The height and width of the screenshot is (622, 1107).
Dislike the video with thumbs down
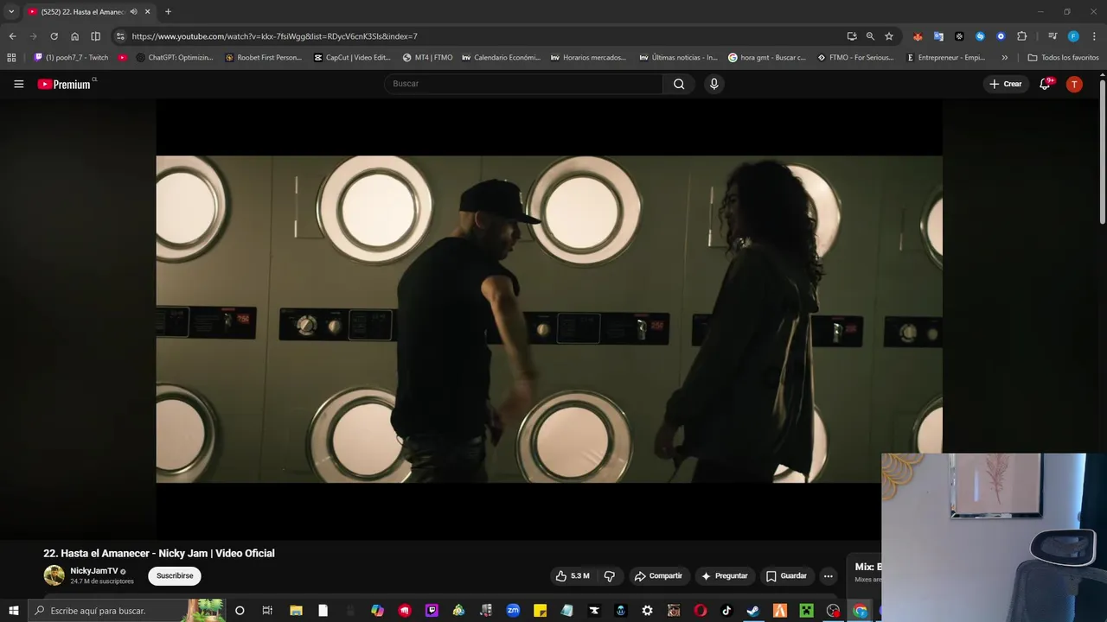click(610, 576)
